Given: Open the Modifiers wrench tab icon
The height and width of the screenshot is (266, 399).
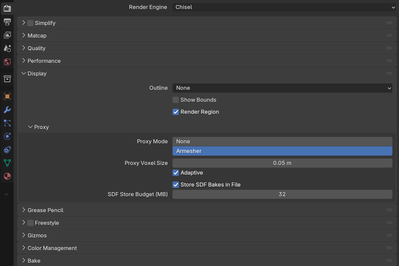Looking at the screenshot, I should pos(7,110).
